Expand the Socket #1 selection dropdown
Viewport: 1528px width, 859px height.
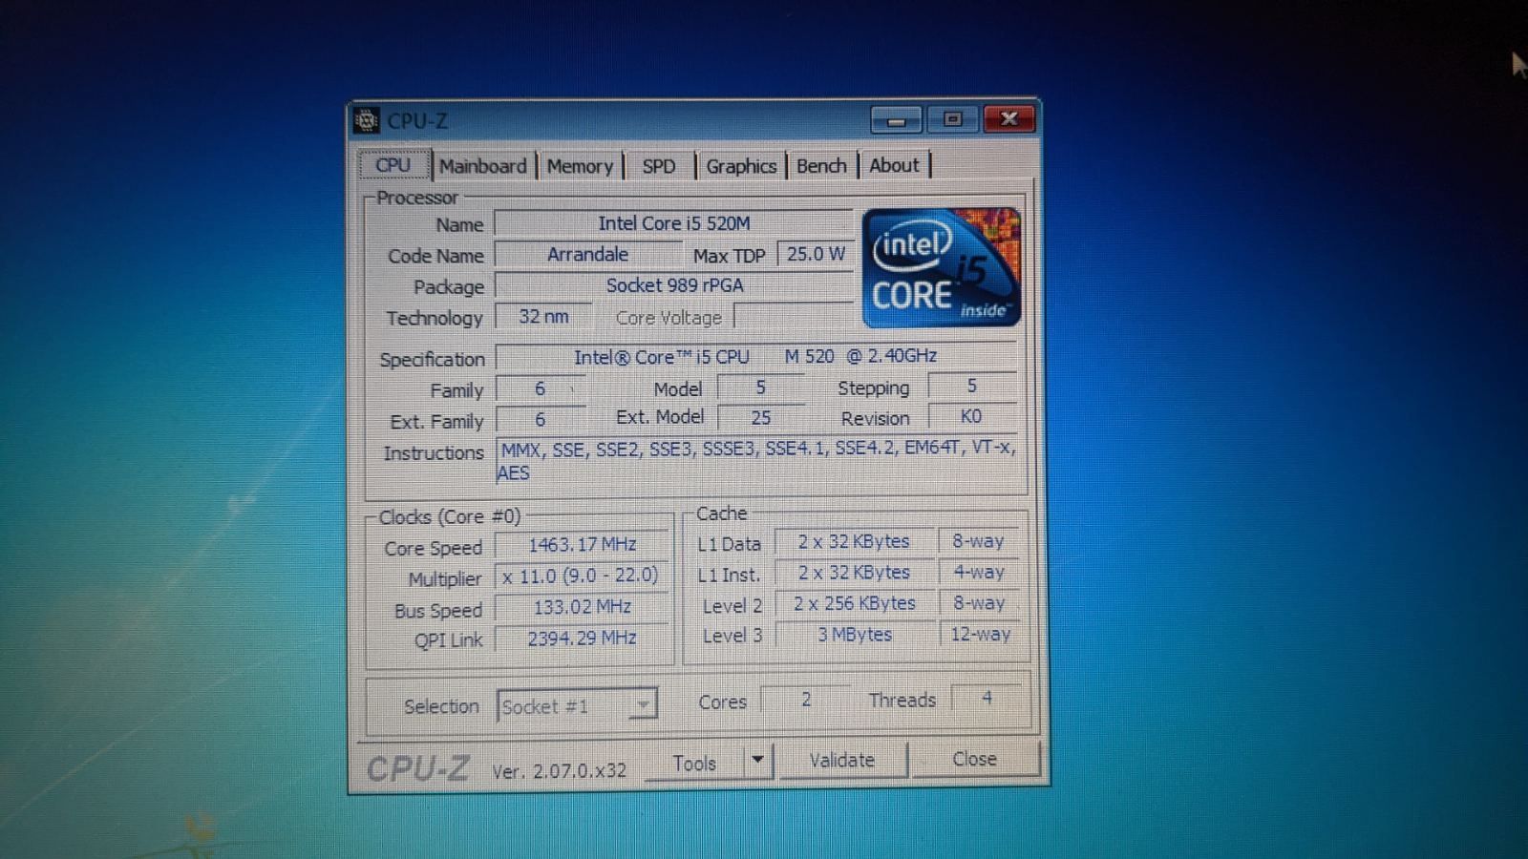pyautogui.click(x=644, y=705)
